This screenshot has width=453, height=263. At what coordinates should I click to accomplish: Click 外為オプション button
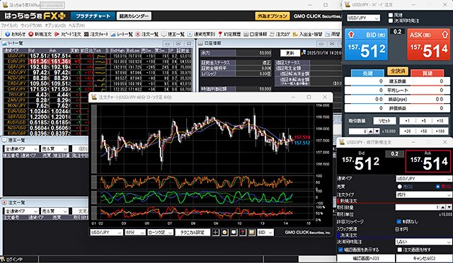coord(272,16)
